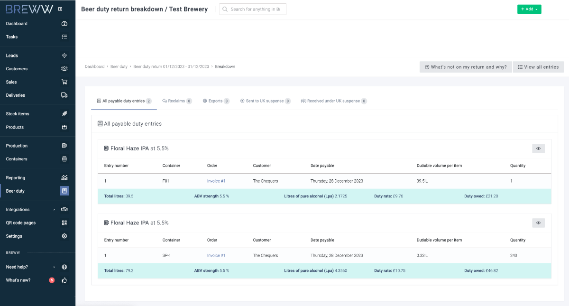Collapse the sidebar using the toggle beside logo
Viewport: 569px width, 306px height.
pyautogui.click(x=60, y=9)
